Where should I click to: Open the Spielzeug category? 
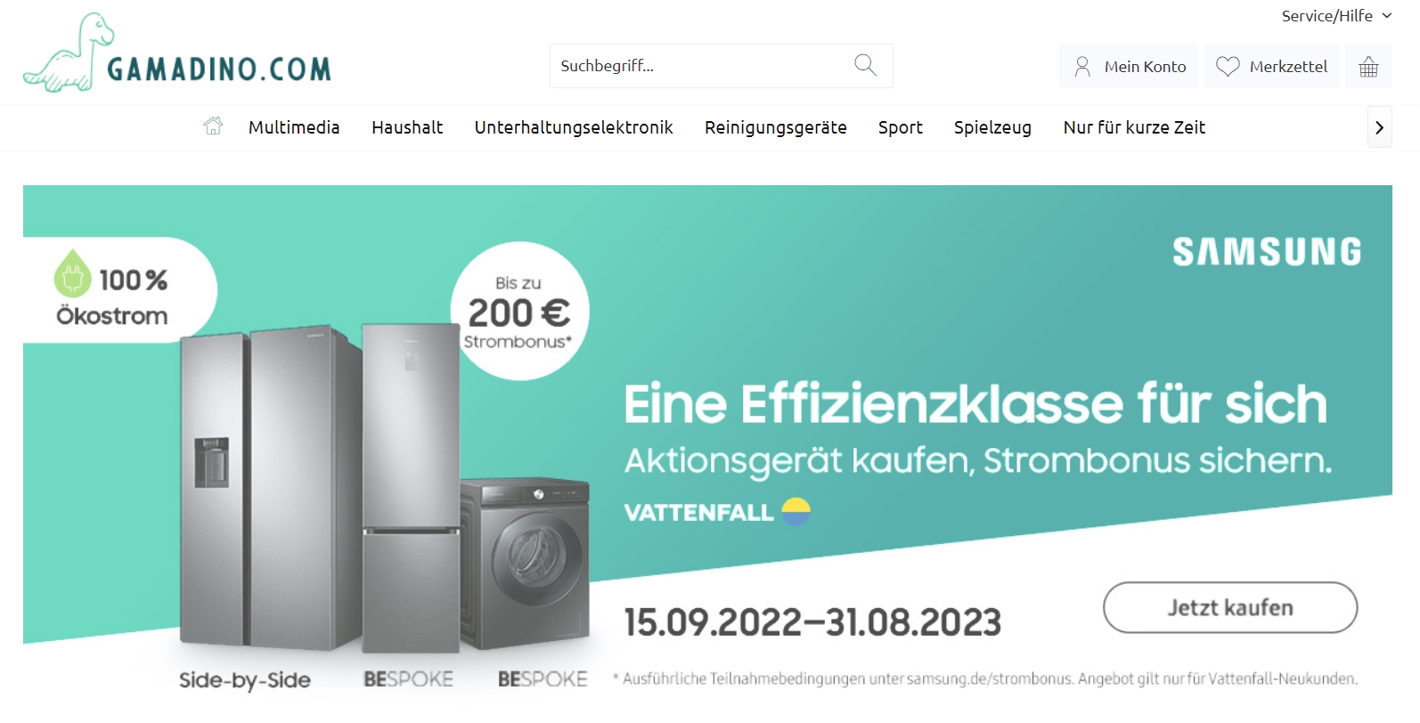coord(992,127)
